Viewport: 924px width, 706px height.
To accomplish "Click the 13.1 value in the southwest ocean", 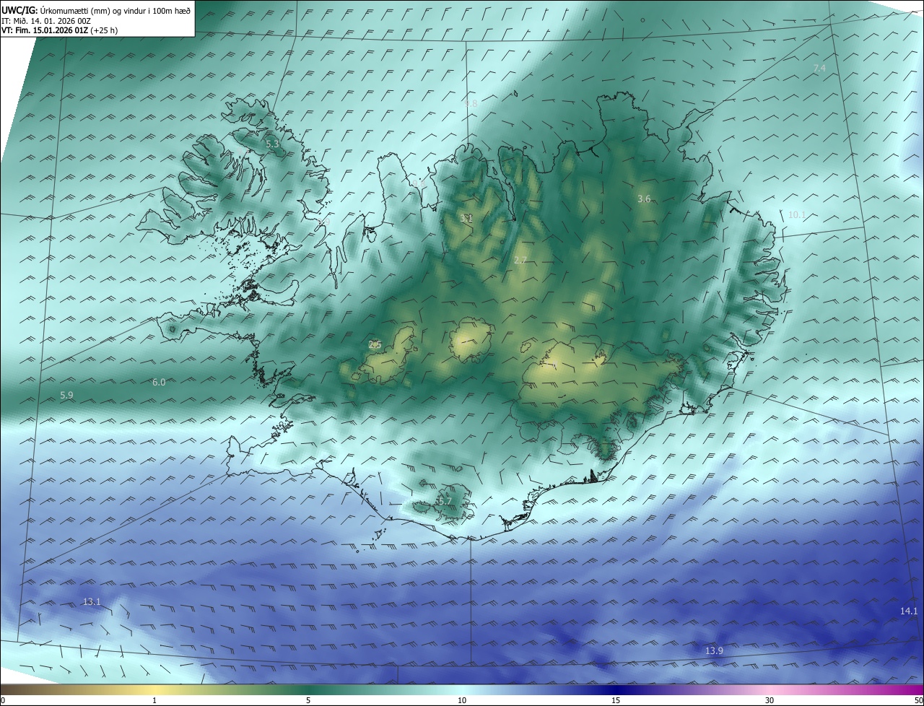I will coord(92,602).
